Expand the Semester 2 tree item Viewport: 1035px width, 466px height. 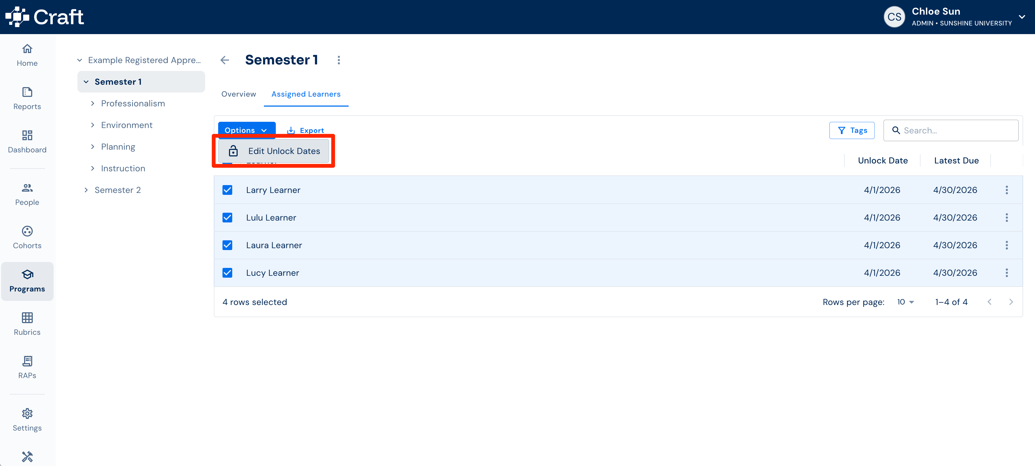coord(86,190)
